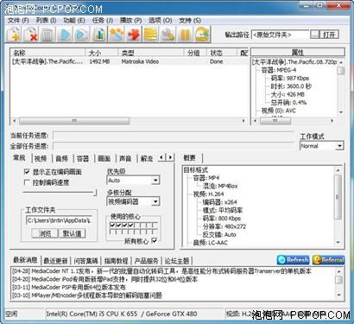Image resolution: width=354 pixels, height=324 pixels.
Task: Click the ... browse output path button
Action: pos(315,35)
